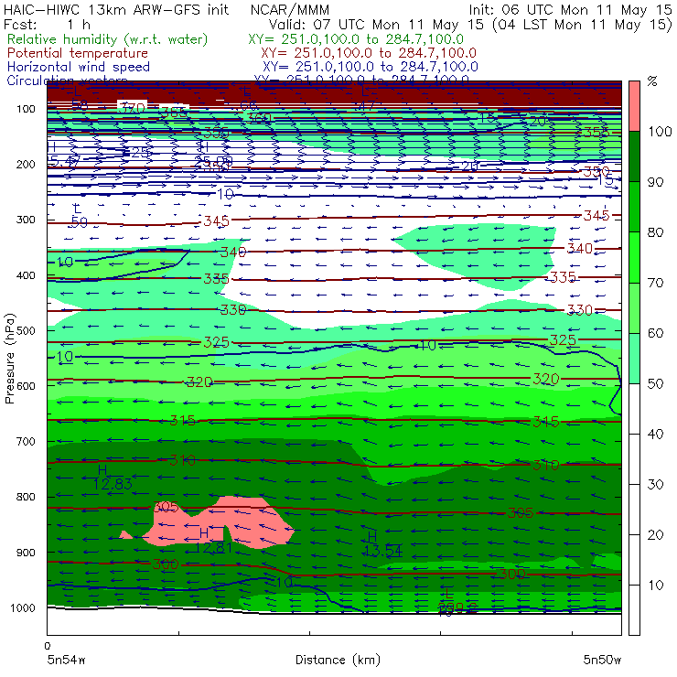Select the red XY coordinates text for potential temperature
Screen dimensions: 677x677
click(x=369, y=53)
